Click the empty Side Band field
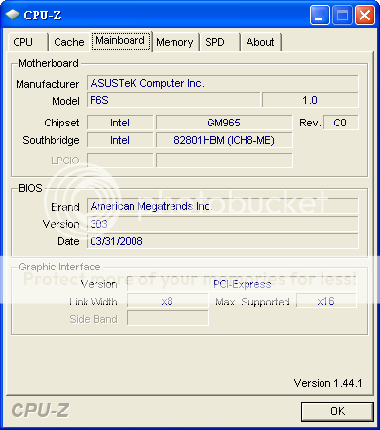The height and width of the screenshot is (430, 380). tap(167, 318)
